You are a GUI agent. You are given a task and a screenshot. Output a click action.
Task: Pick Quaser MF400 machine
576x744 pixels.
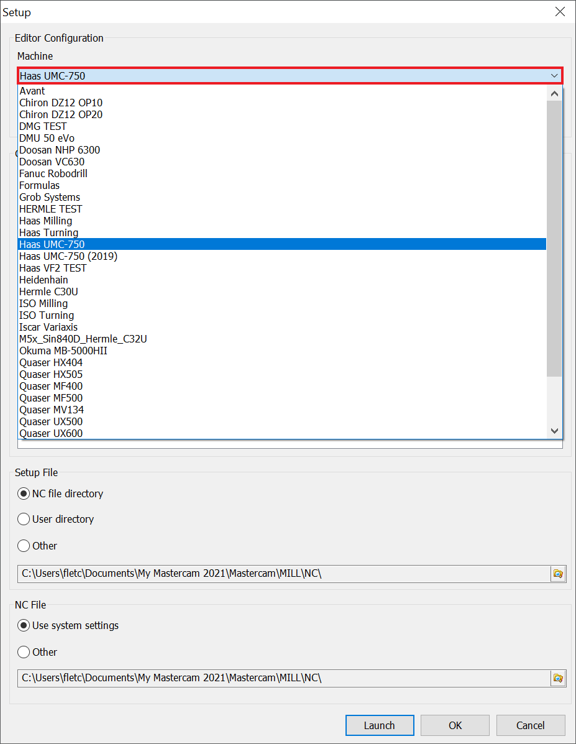pyautogui.click(x=282, y=386)
